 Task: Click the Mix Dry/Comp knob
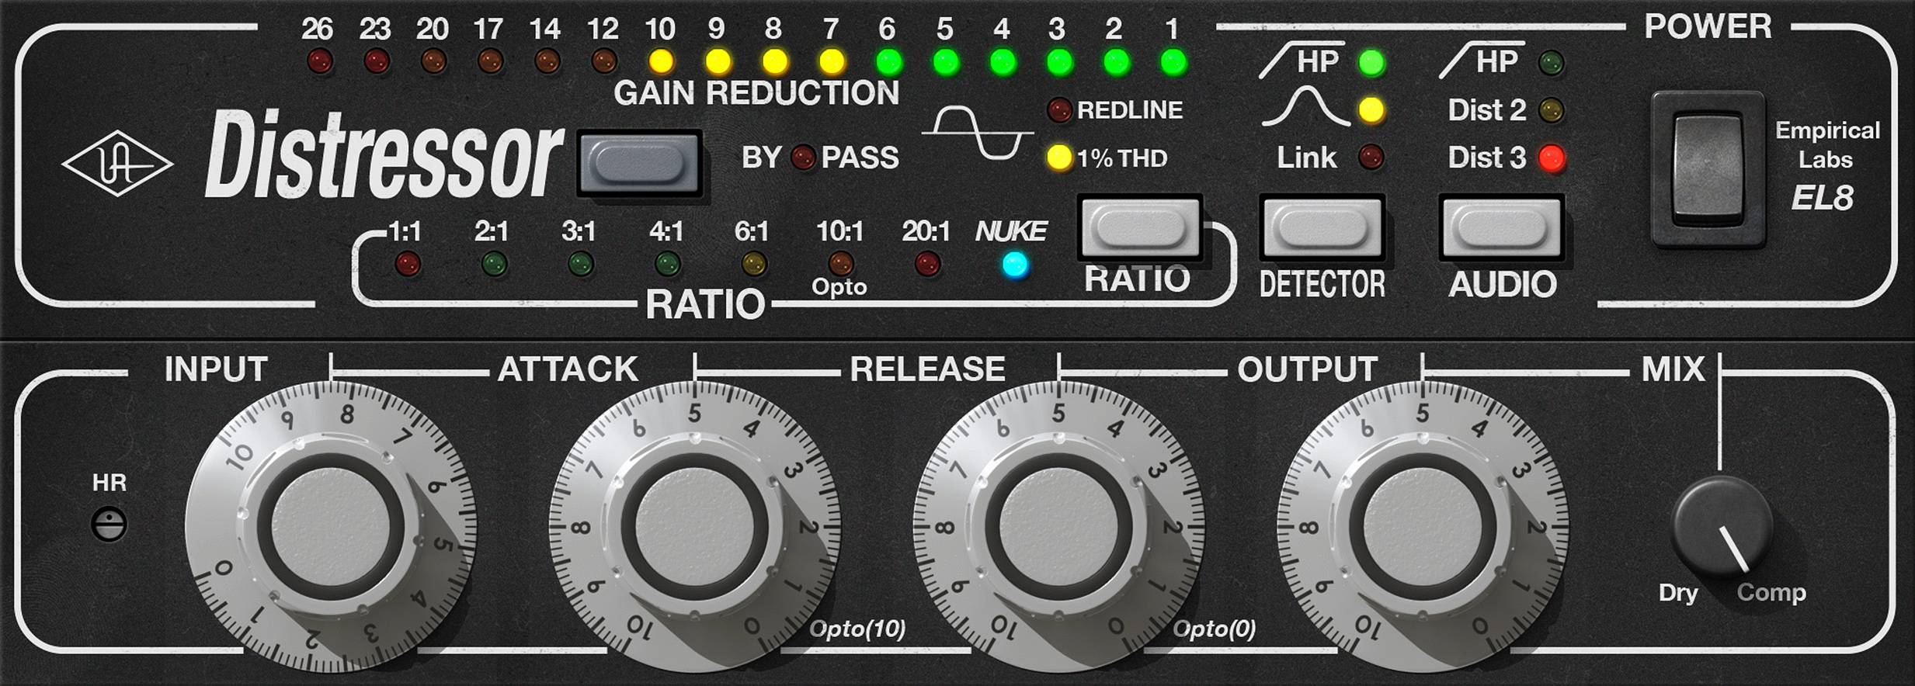coord(1721,525)
